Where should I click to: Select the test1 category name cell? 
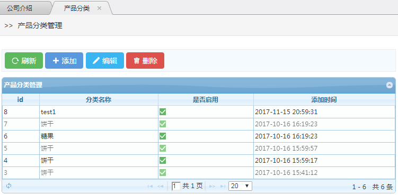99,112
